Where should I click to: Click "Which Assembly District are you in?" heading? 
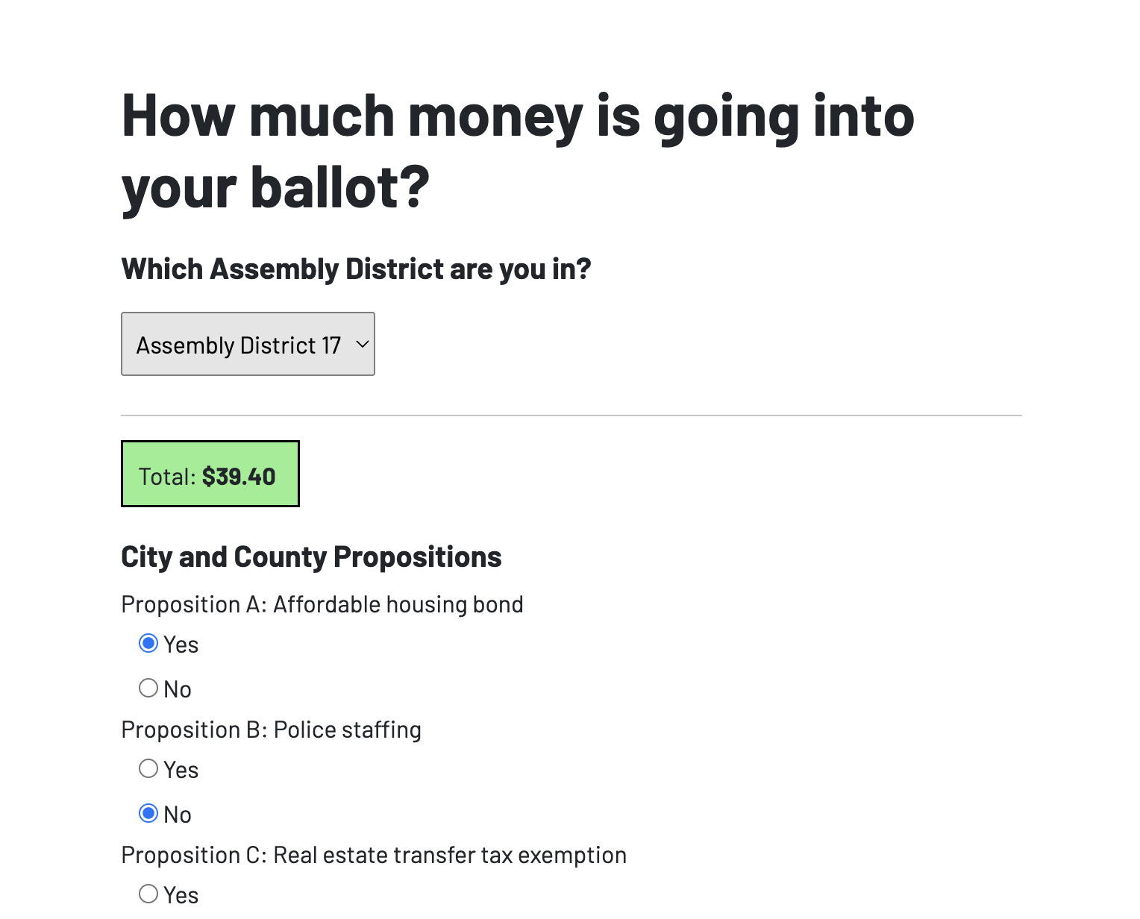coord(356,269)
